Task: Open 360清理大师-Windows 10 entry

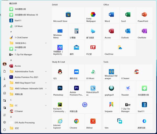Action: pos(28,15)
